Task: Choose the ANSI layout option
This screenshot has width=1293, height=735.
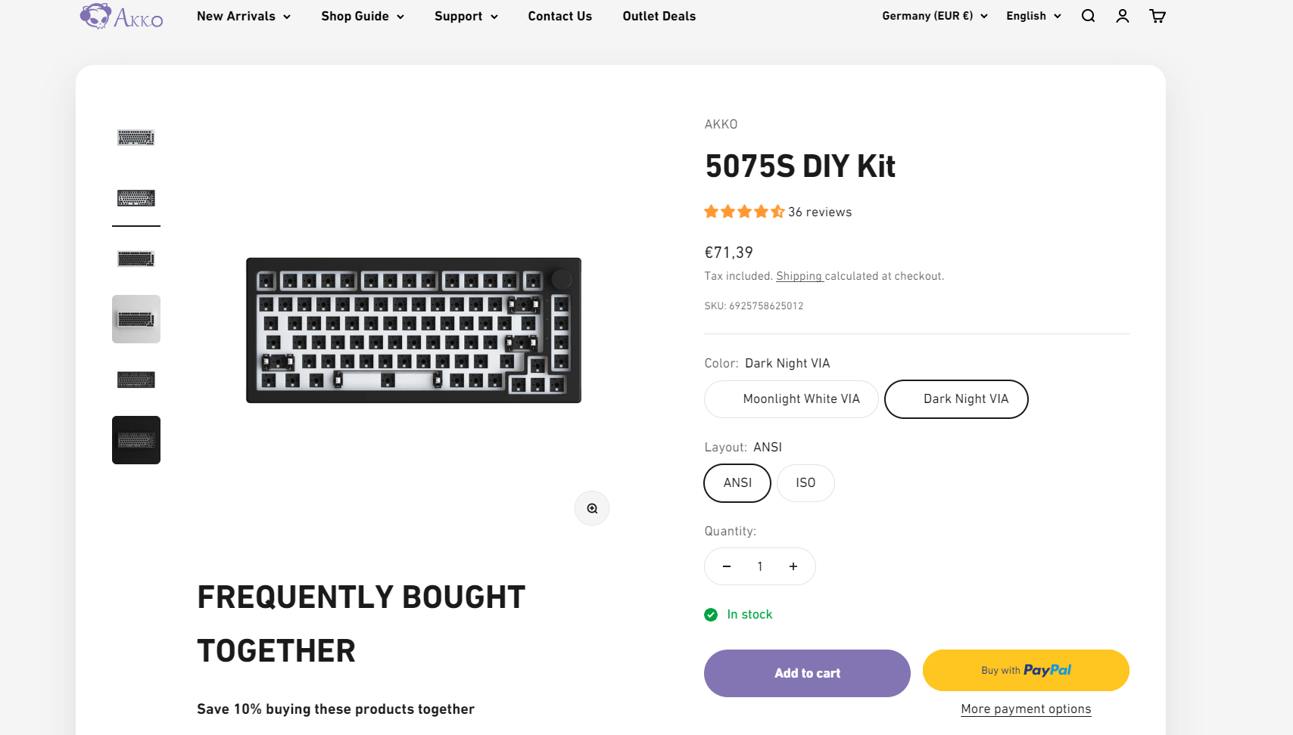Action: 737,483
